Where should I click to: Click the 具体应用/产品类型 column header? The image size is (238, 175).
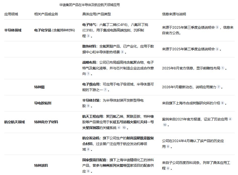coord(96,14)
